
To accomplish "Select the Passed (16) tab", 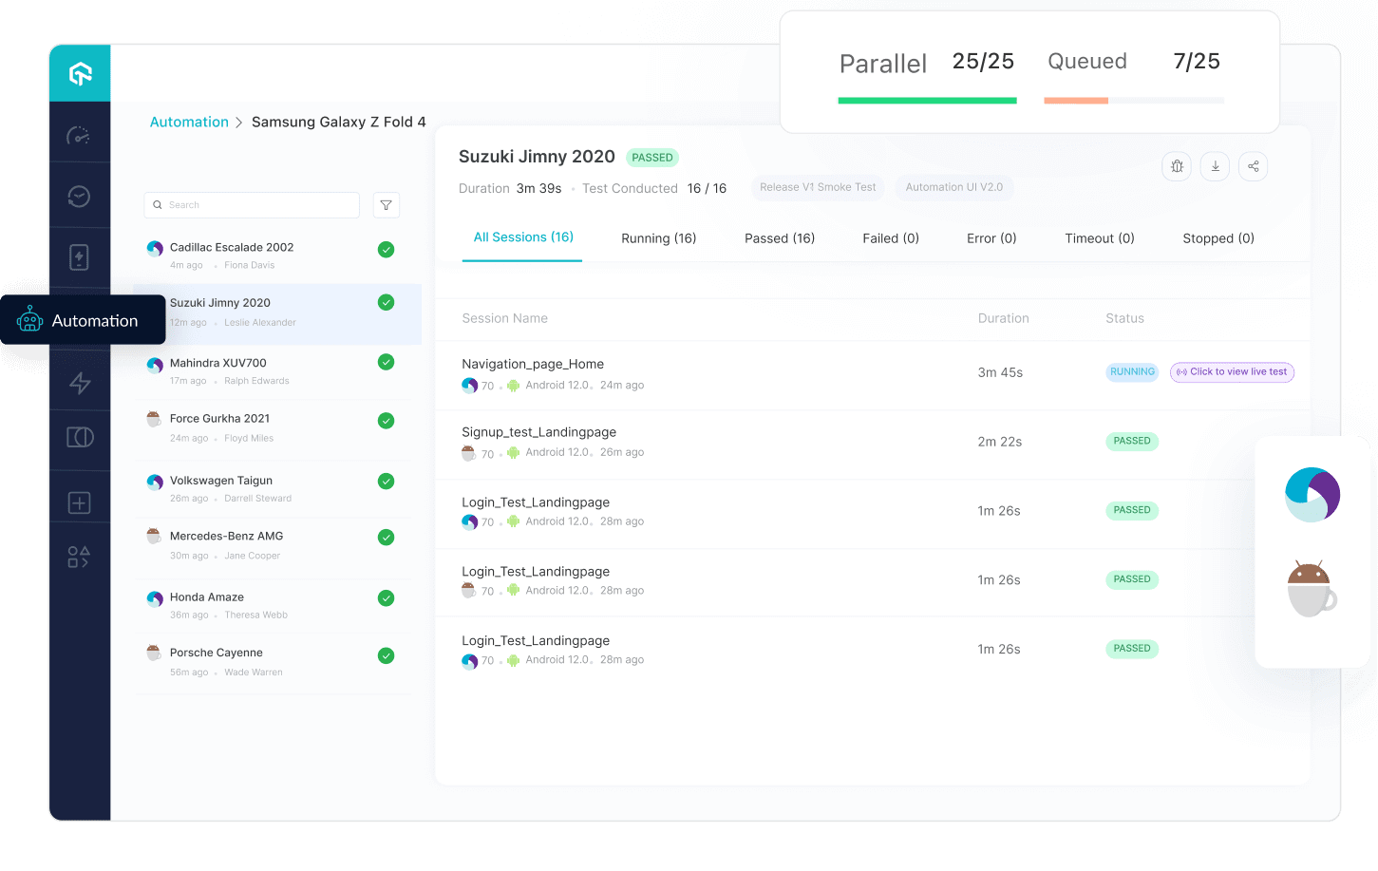I will tap(779, 238).
